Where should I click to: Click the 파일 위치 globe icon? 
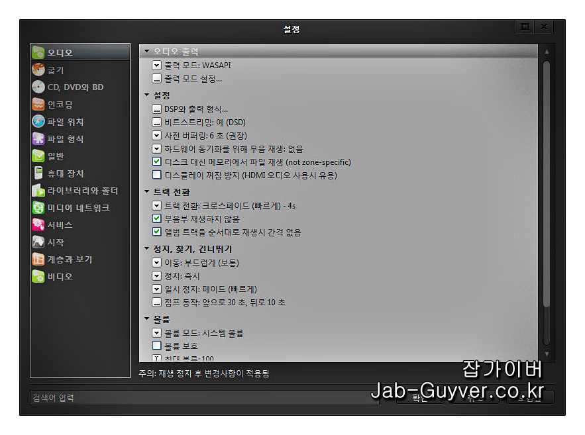pos(38,122)
